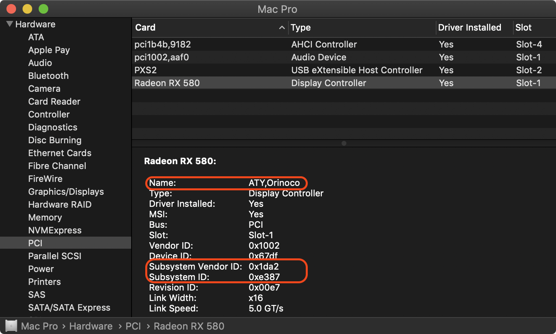Click the Audio Device type cell
This screenshot has width=556, height=334.
click(319, 57)
